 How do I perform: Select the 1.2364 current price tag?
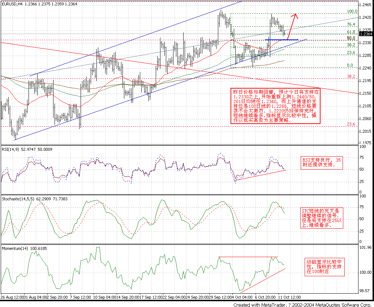click(x=366, y=34)
